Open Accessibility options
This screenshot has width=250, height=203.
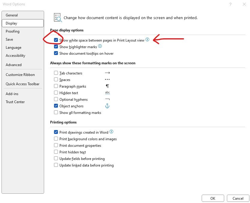pos(23,56)
